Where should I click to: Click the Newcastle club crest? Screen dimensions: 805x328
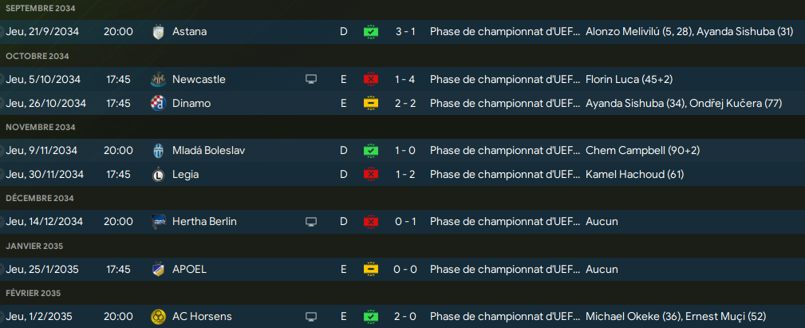click(x=157, y=80)
